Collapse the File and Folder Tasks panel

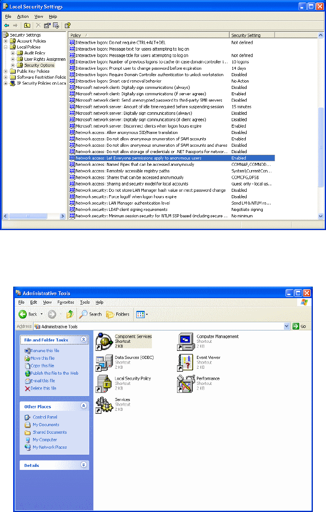[x=84, y=340]
